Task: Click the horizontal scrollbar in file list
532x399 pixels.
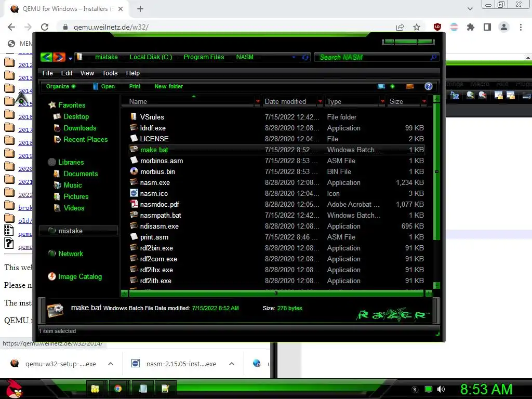Action: (x=276, y=293)
